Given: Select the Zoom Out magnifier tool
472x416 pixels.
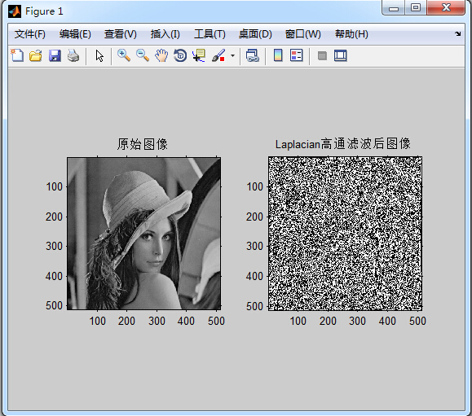Looking at the screenshot, I should [143, 55].
